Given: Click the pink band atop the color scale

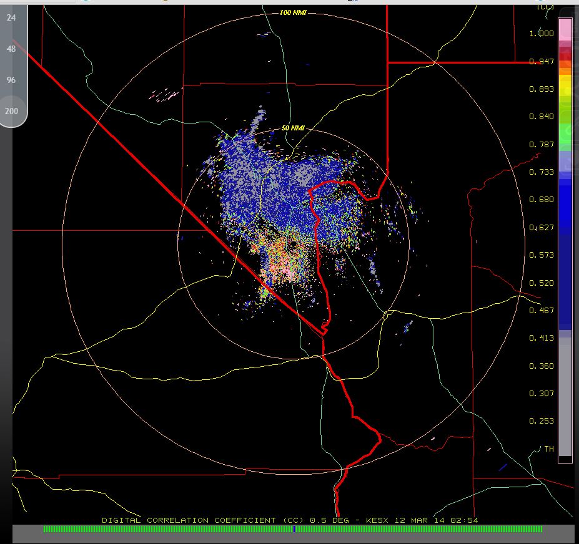Looking at the screenshot, I should tap(565, 29).
